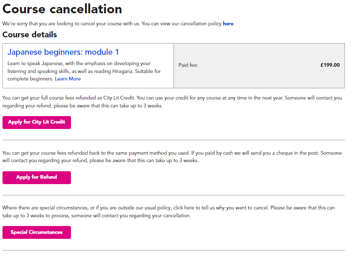359x260 pixels.
Task: Follow the Learn More link
Action: [68, 79]
